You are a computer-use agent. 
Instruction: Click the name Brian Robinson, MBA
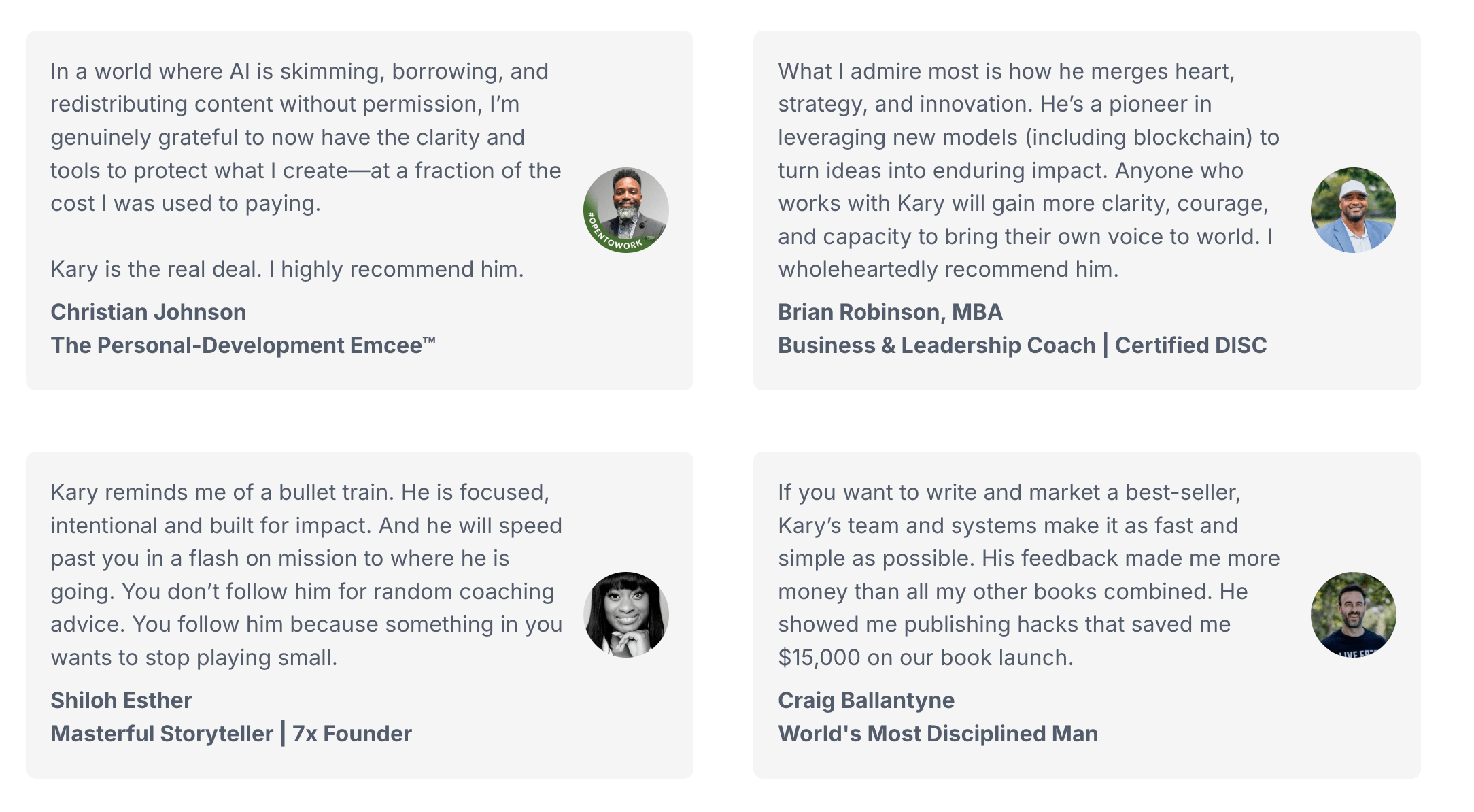pyautogui.click(x=890, y=312)
